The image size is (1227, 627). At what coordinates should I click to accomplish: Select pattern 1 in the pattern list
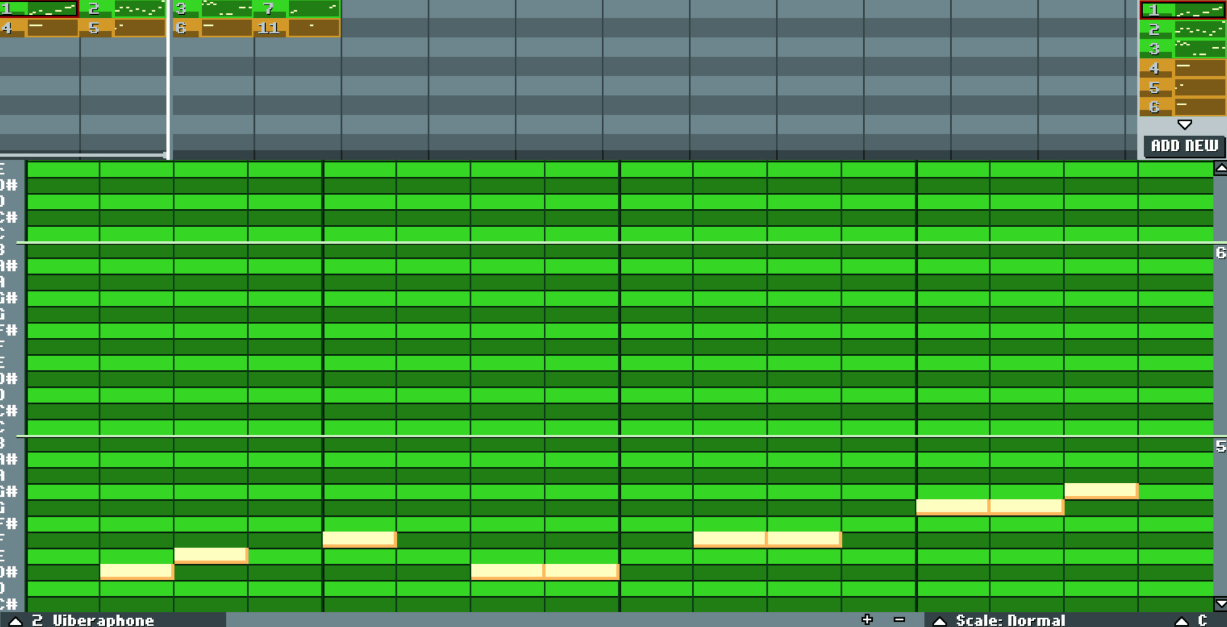click(1183, 10)
